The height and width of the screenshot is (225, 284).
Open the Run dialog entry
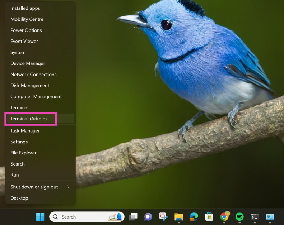pyautogui.click(x=41, y=175)
